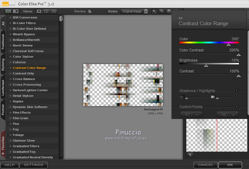249x169 pixels.
Task: Expand the Shadows / Highlights section
Action: 237,91
